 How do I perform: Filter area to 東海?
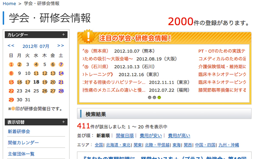[x=177, y=145]
